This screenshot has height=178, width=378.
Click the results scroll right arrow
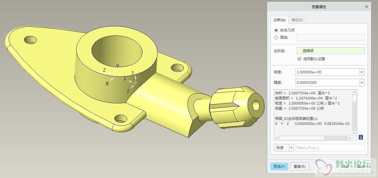pos(350,138)
